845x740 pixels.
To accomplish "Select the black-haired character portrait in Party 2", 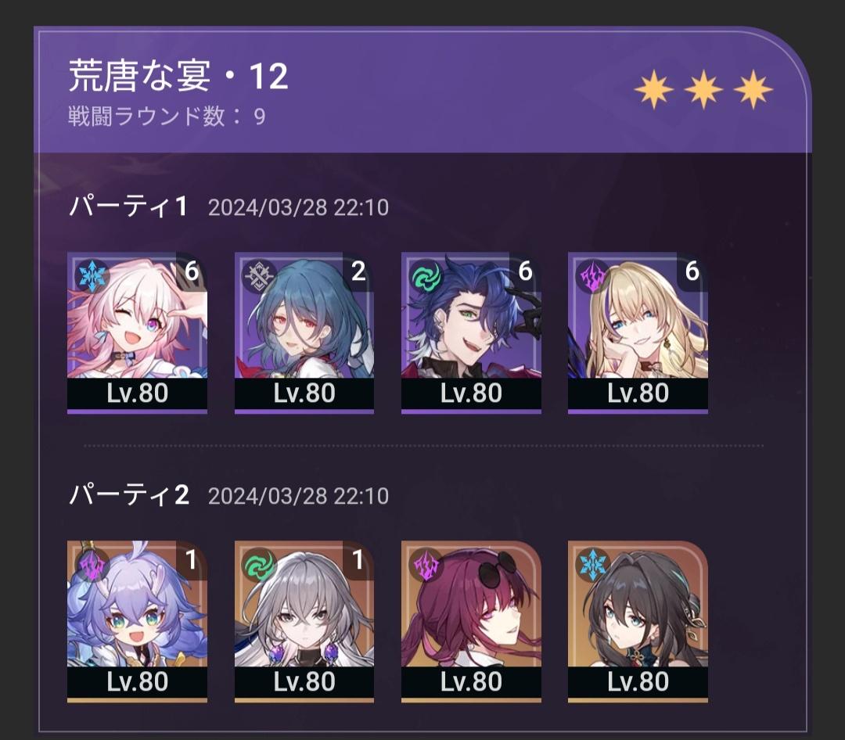I will [638, 621].
